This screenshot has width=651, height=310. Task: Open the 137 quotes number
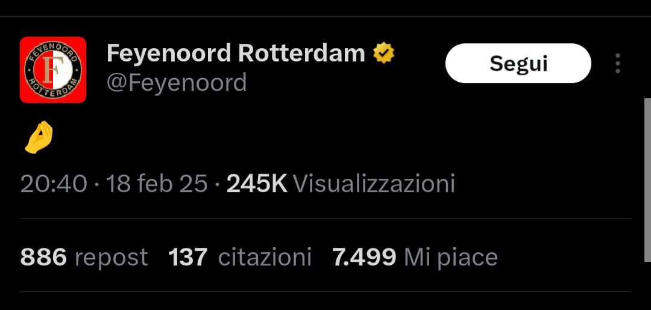click(187, 257)
